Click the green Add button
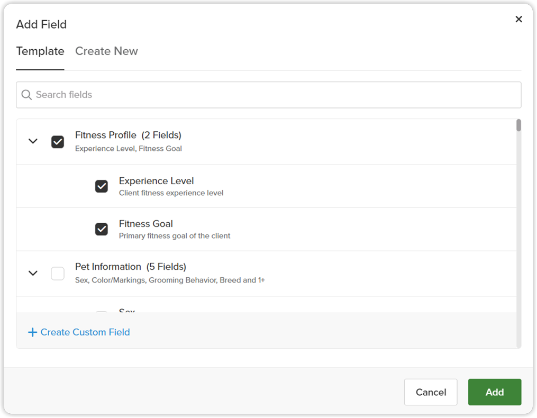 tap(495, 392)
